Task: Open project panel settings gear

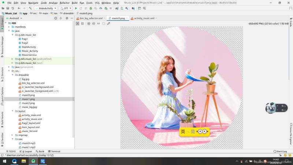Action: coord(66,18)
